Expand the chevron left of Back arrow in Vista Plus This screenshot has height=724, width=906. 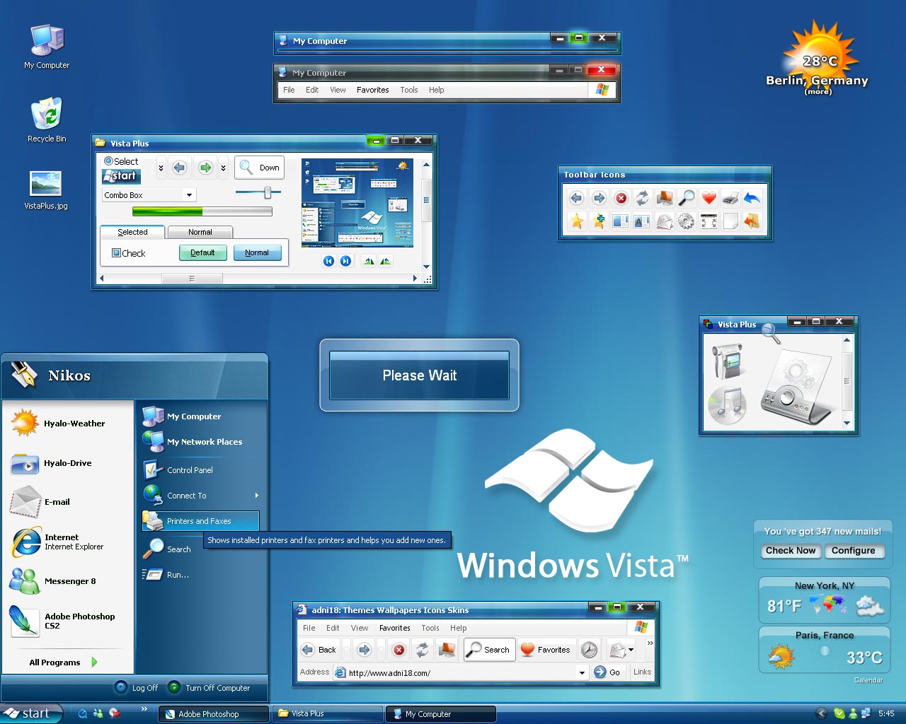coord(161,168)
